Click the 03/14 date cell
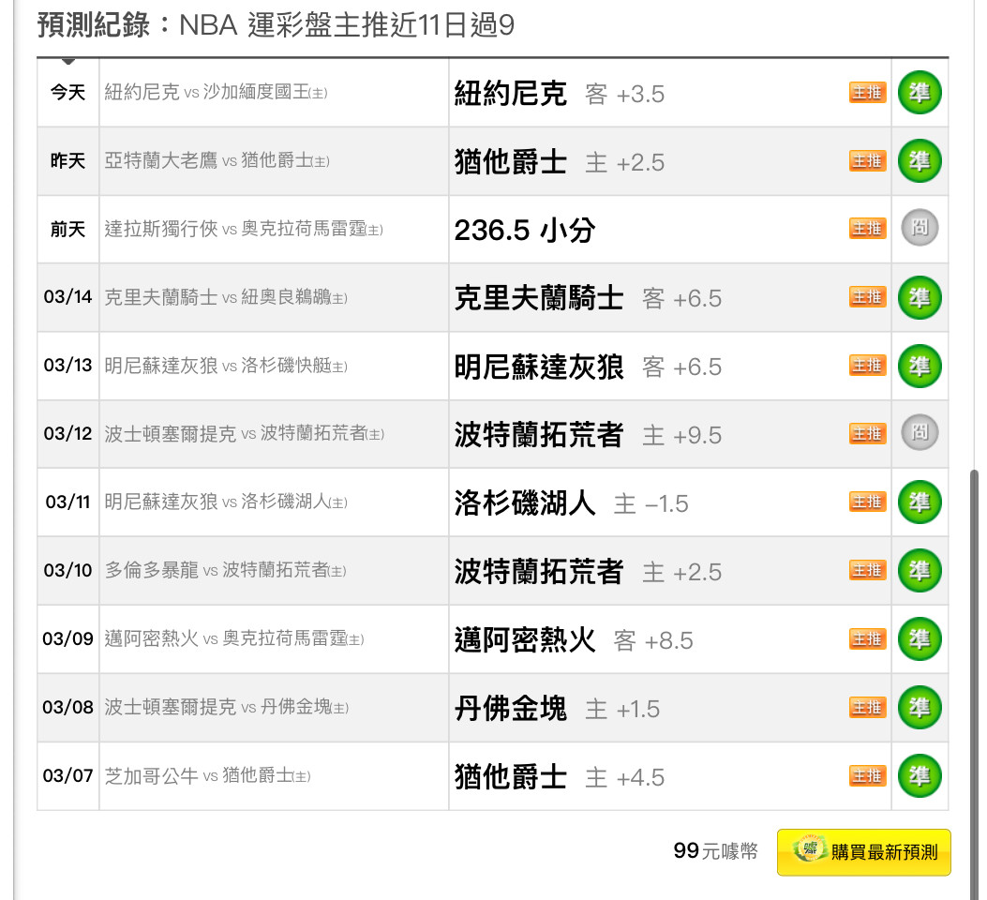 68,297
